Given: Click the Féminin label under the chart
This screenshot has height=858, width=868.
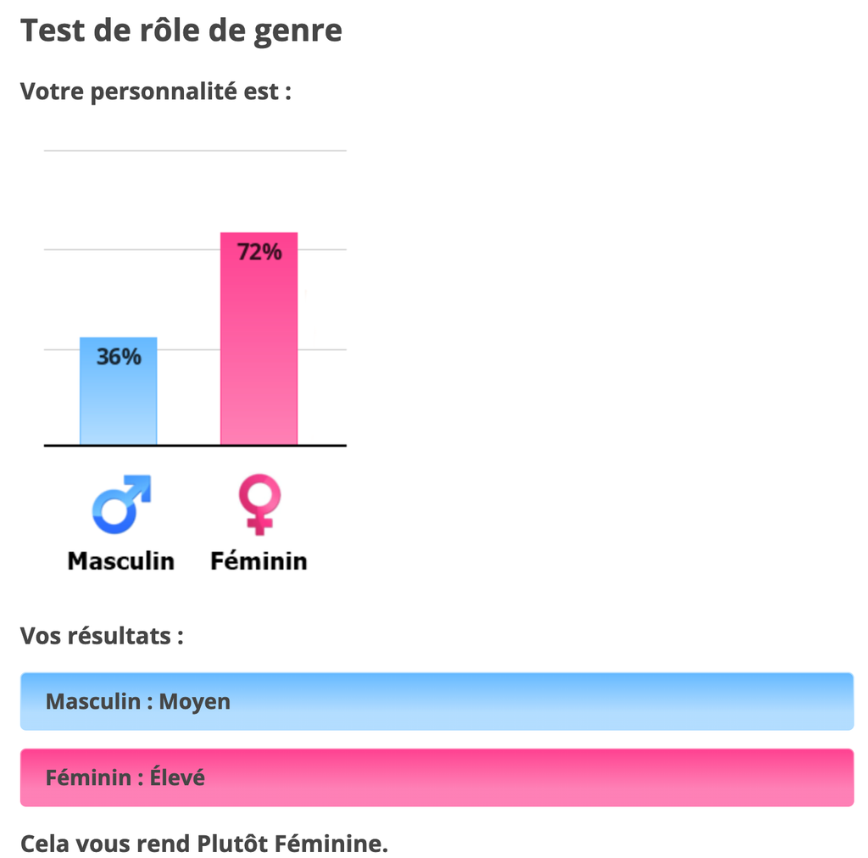Looking at the screenshot, I should [259, 560].
